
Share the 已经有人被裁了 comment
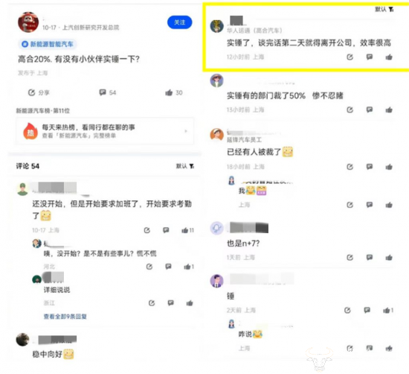350,167
